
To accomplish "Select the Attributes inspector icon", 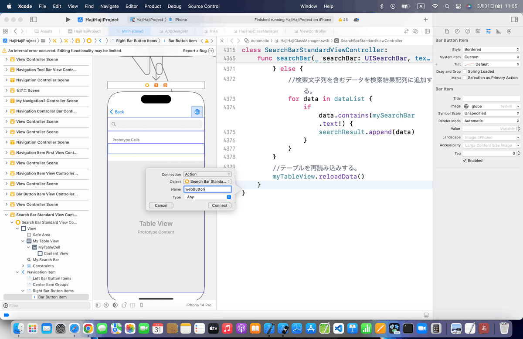I will (488, 31).
